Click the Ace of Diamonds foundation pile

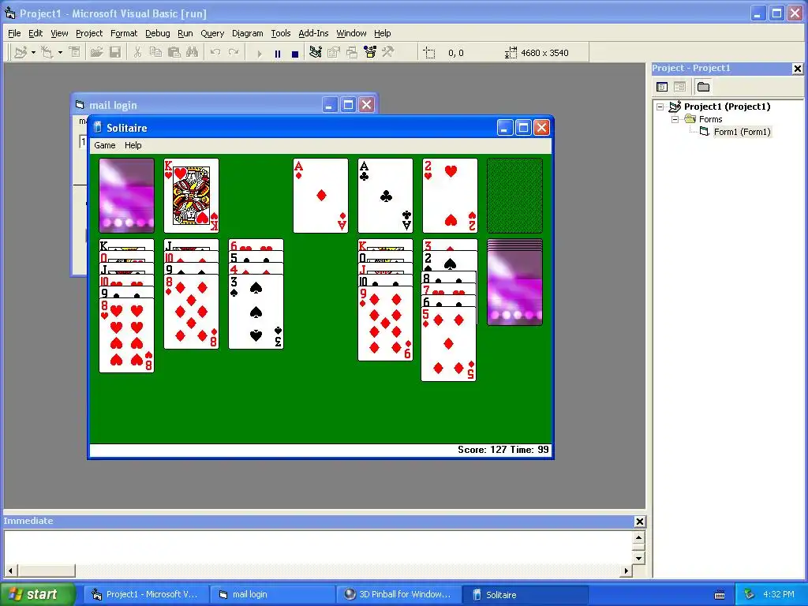coord(320,196)
